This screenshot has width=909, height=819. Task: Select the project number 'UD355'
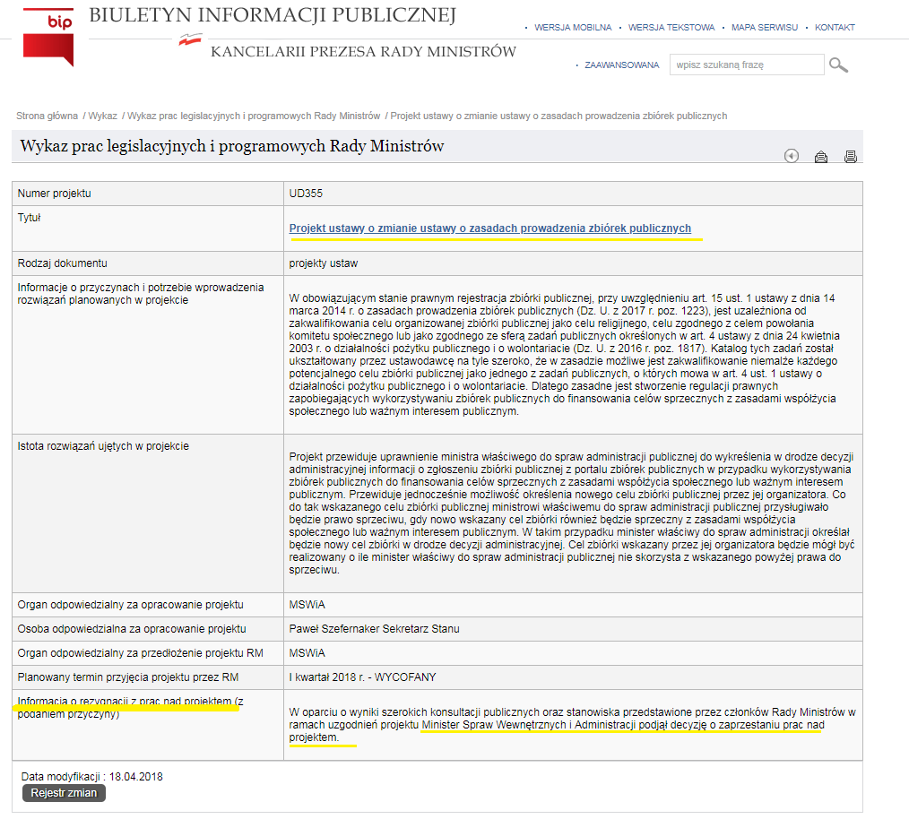pos(306,194)
